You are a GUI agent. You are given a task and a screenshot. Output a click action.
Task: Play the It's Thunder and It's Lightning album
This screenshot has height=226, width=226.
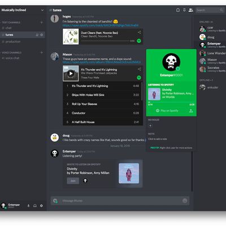71,73
